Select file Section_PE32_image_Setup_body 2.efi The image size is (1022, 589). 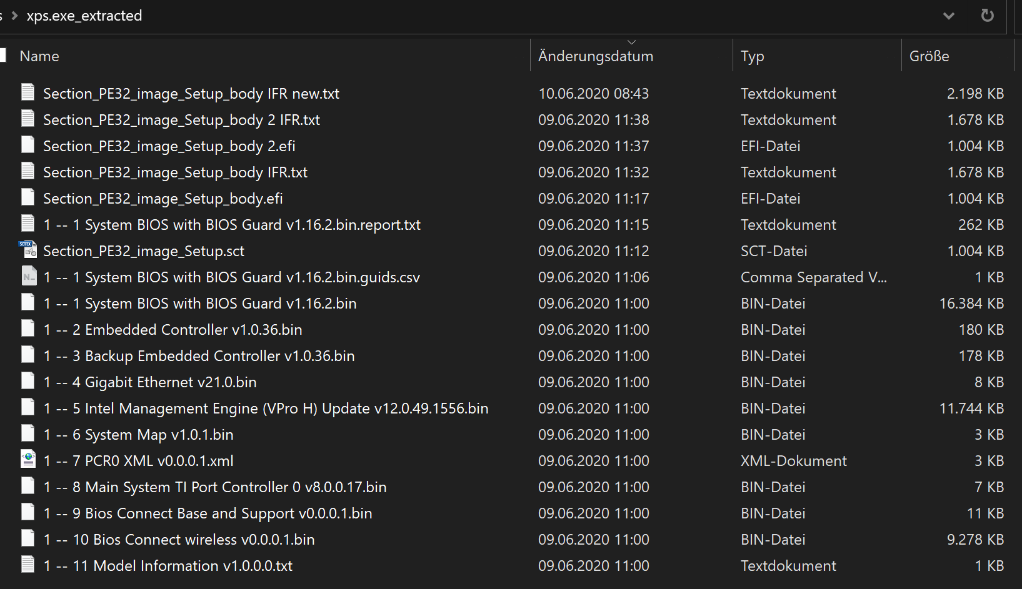(169, 146)
